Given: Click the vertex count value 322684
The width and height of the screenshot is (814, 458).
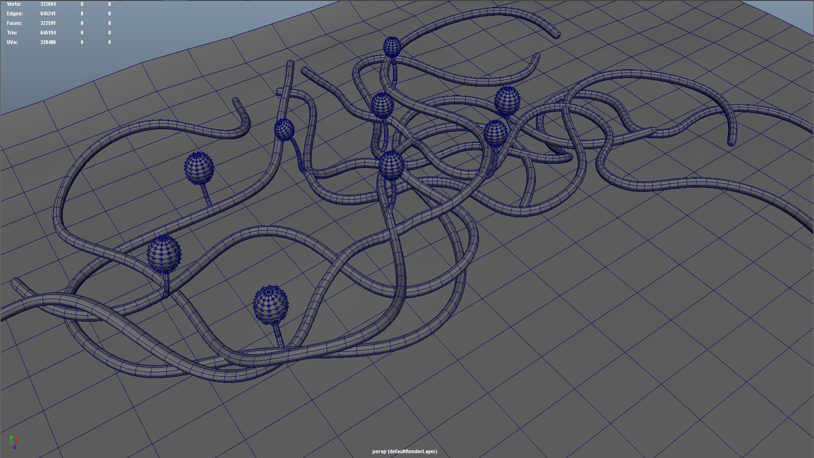Looking at the screenshot, I should click(48, 4).
